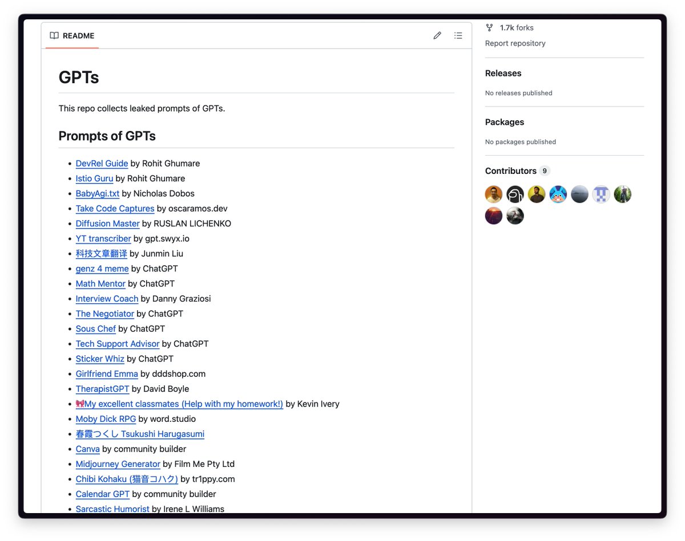Open the Midjourney Generator link
Screen dimensions: 685x541
(118, 465)
